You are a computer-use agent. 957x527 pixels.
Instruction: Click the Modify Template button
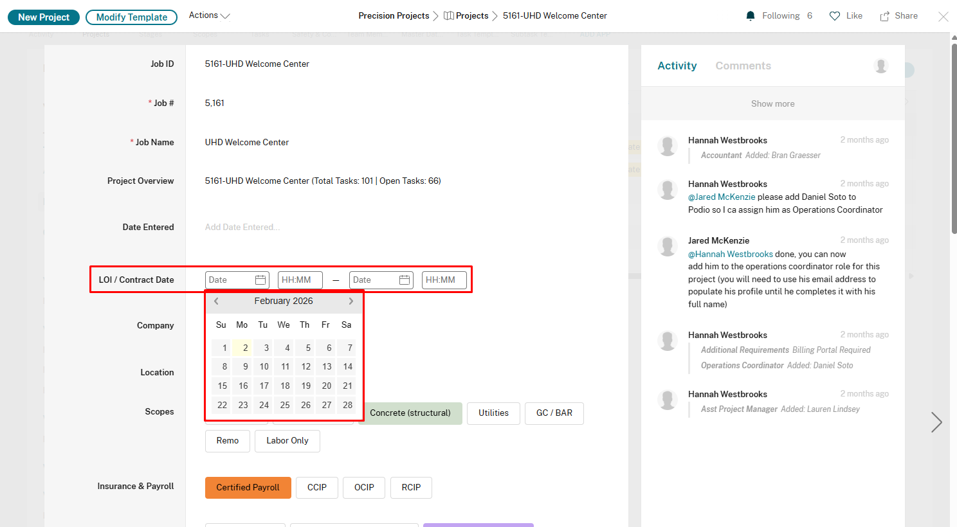point(131,17)
